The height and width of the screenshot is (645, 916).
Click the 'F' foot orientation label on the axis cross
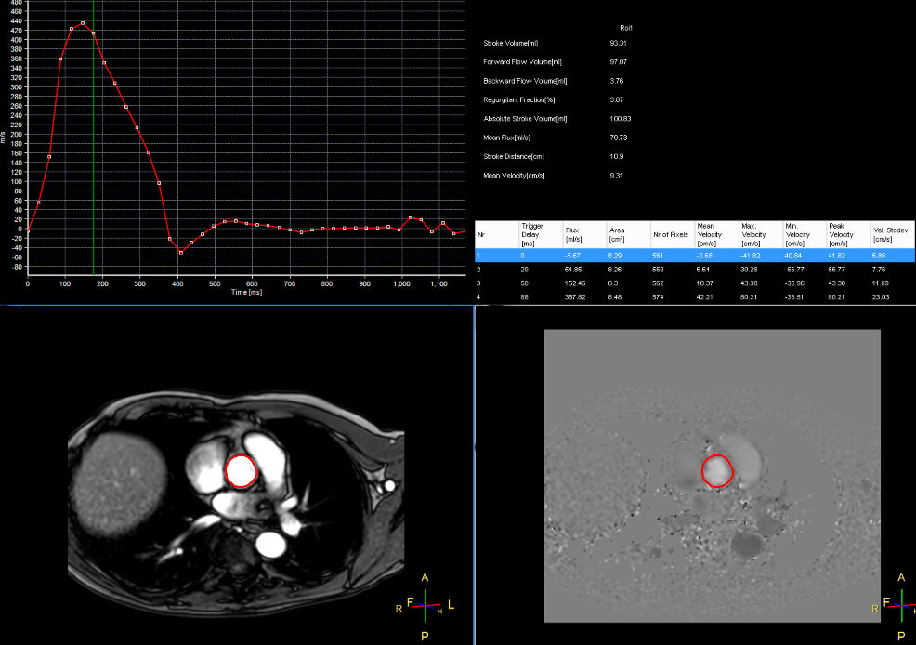click(x=411, y=602)
